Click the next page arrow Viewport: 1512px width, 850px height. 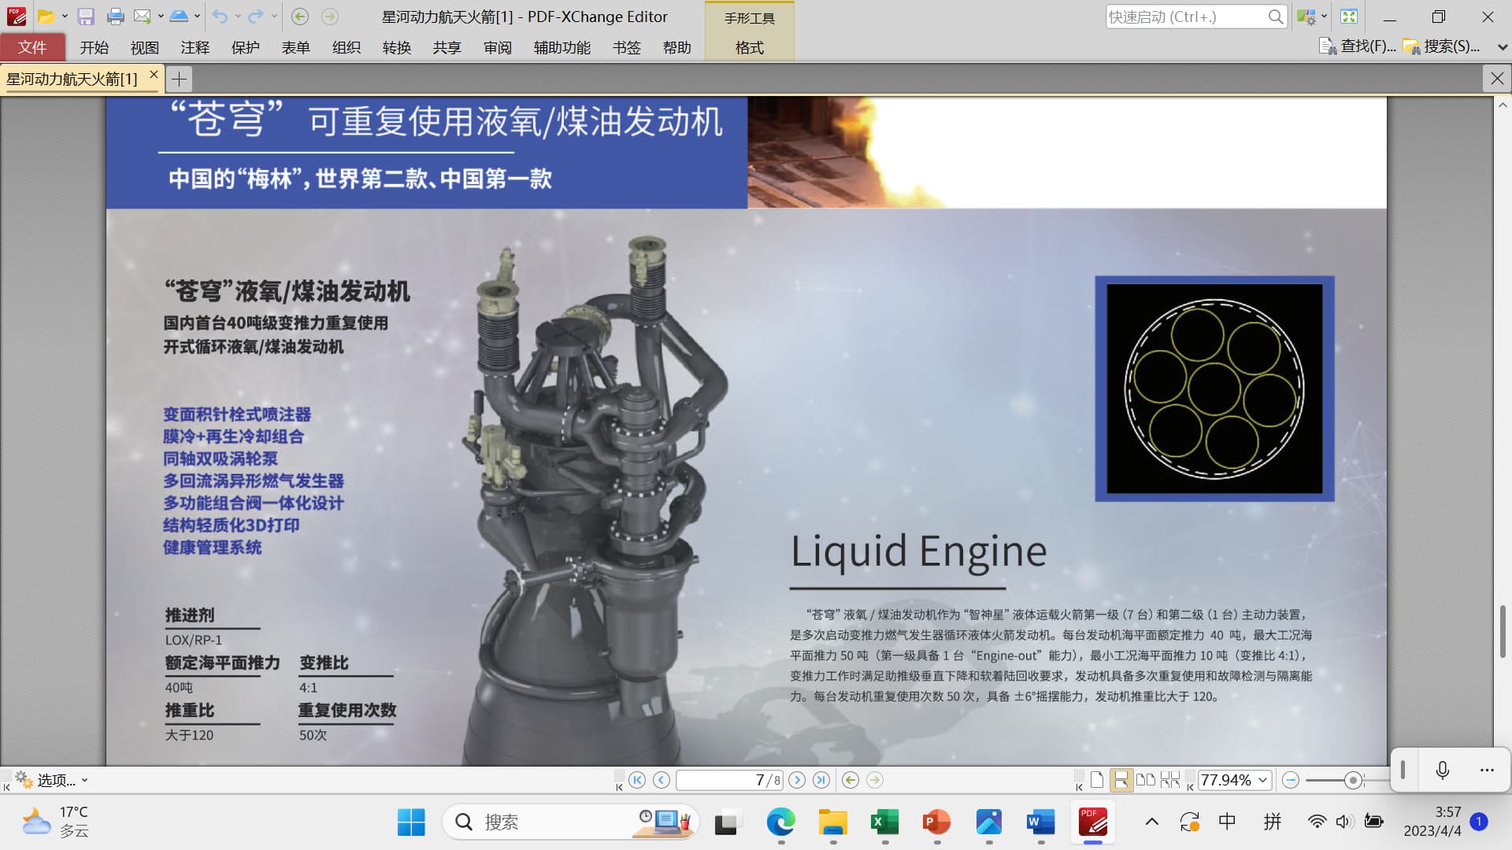(x=797, y=780)
